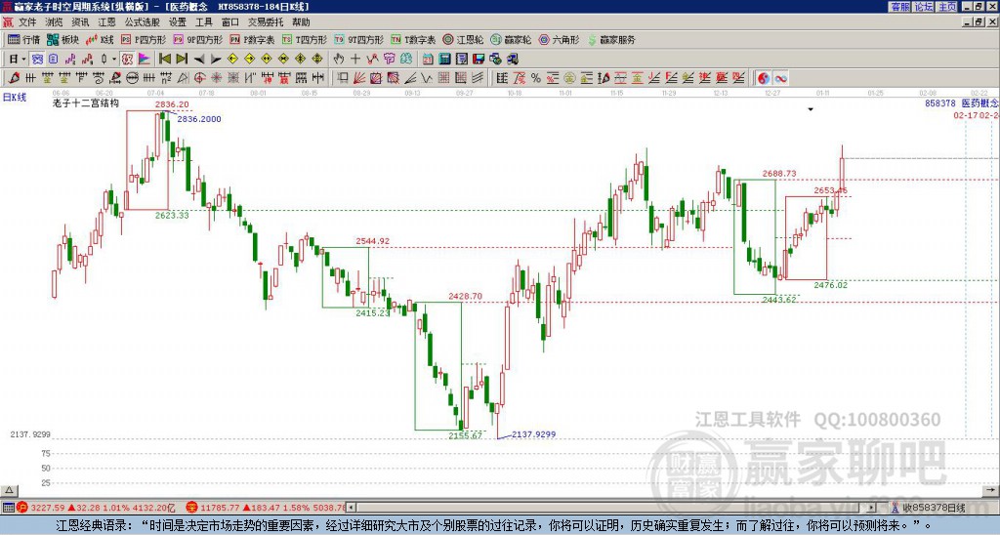
Task: Click the infinity loop icon
Action: 780,78
